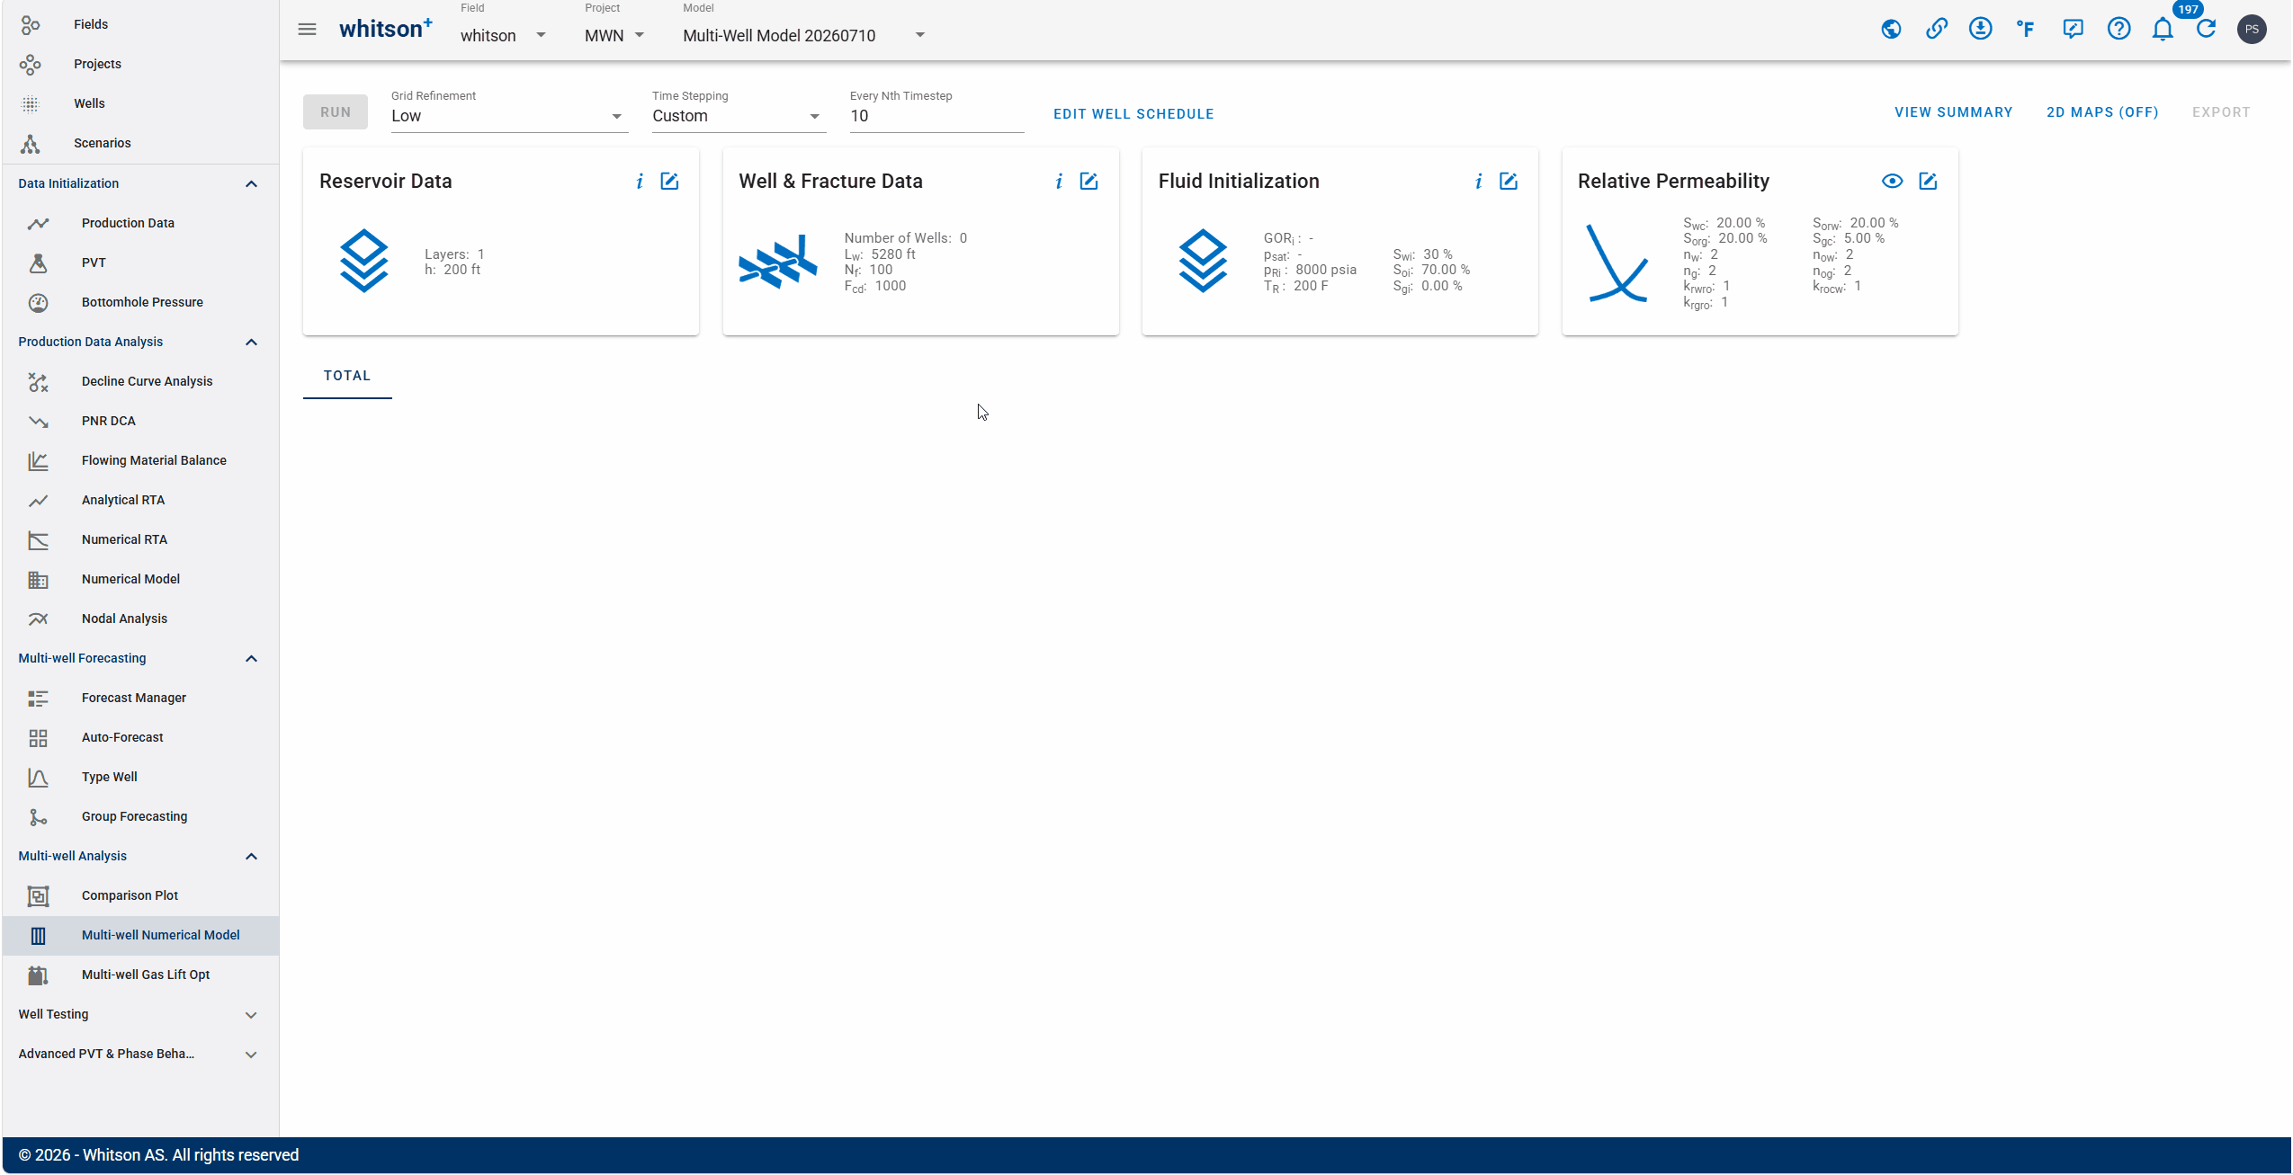
Task: Go to Wells in sidebar
Action: pos(139,103)
